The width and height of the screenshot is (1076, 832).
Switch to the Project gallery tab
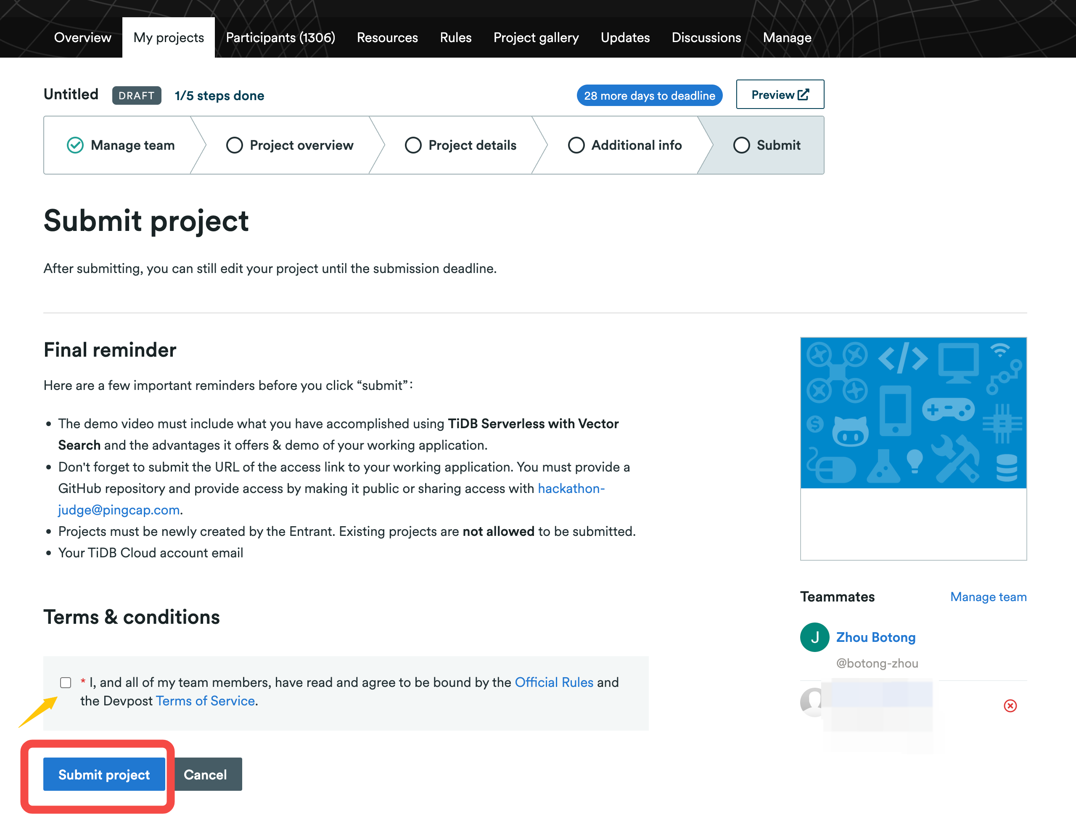[x=536, y=37]
